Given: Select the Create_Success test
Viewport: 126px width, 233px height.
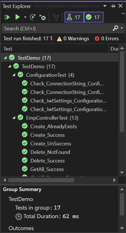Looking at the screenshot, I should point(48,135).
